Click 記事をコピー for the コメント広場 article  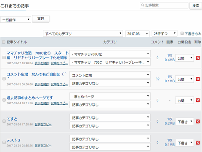pyautogui.click(x=59, y=84)
